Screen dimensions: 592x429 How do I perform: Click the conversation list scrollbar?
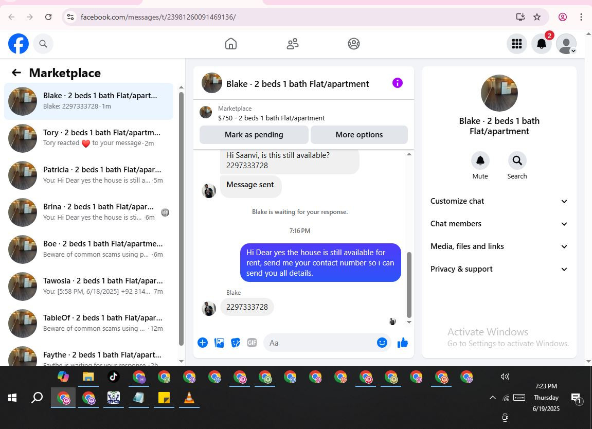click(181, 219)
